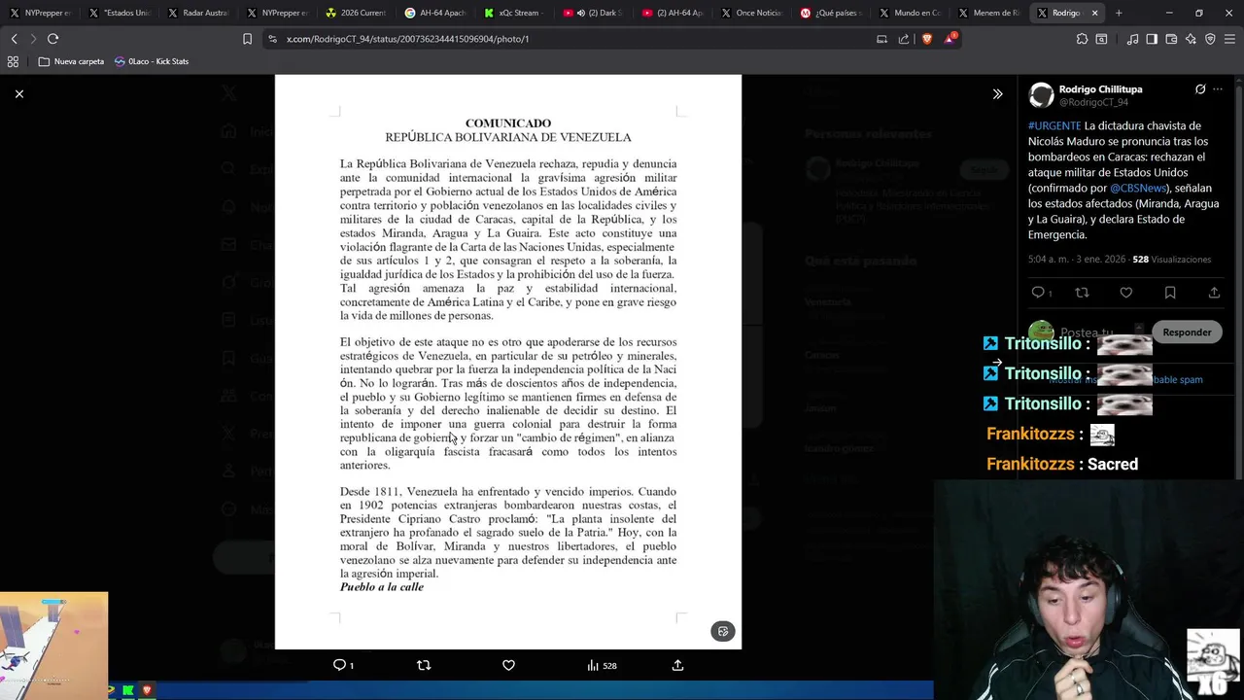Close the active Rodrigo tab
1244x700 pixels.
point(1094,13)
